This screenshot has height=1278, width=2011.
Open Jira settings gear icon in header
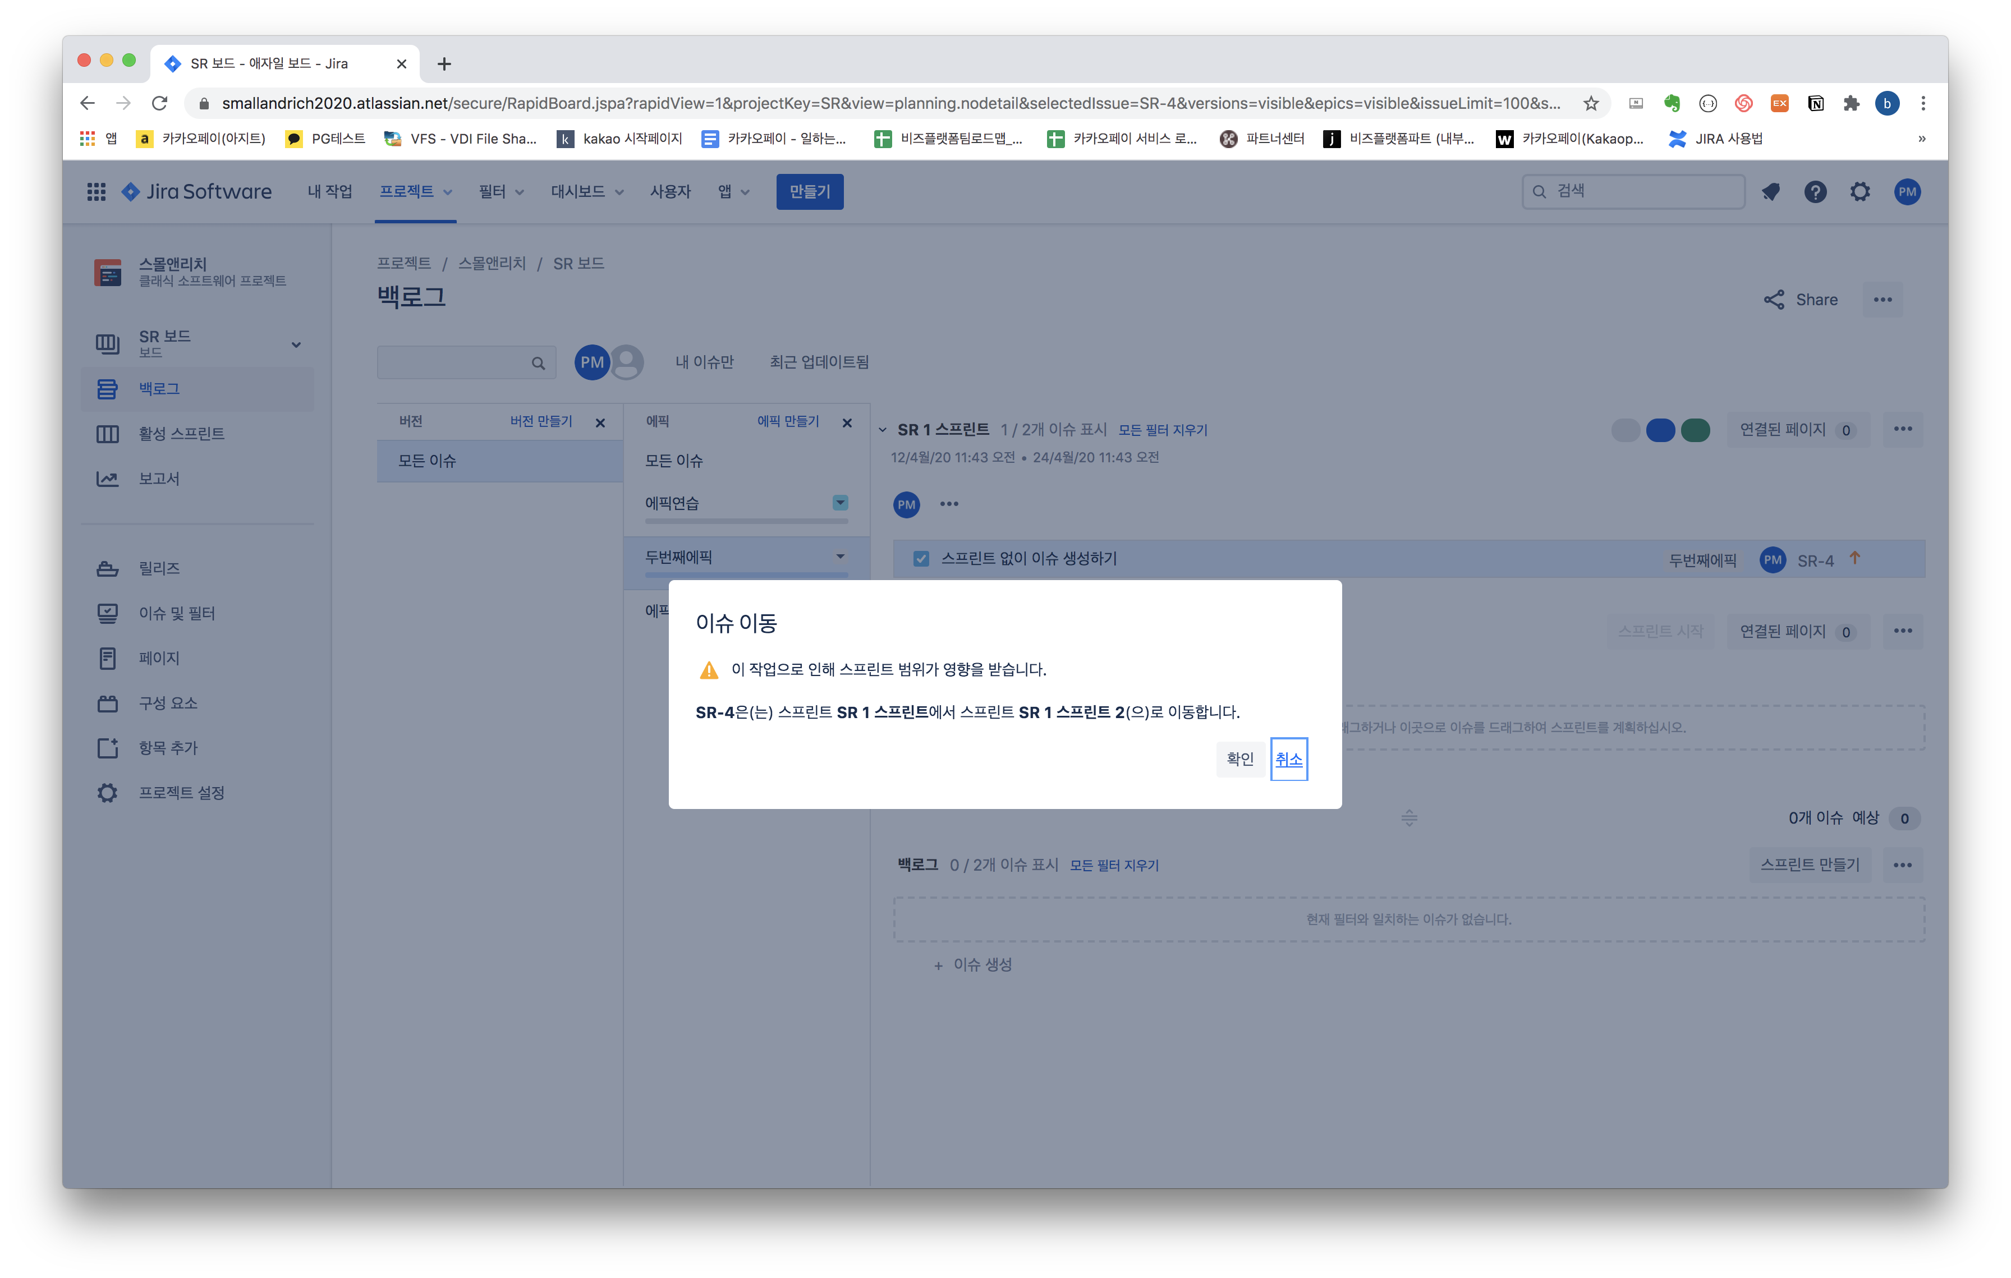(x=1860, y=192)
